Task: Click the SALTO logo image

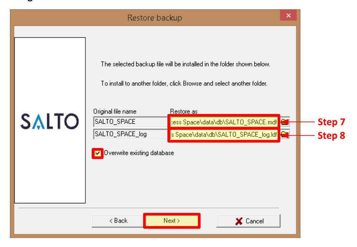Action: click(50, 121)
